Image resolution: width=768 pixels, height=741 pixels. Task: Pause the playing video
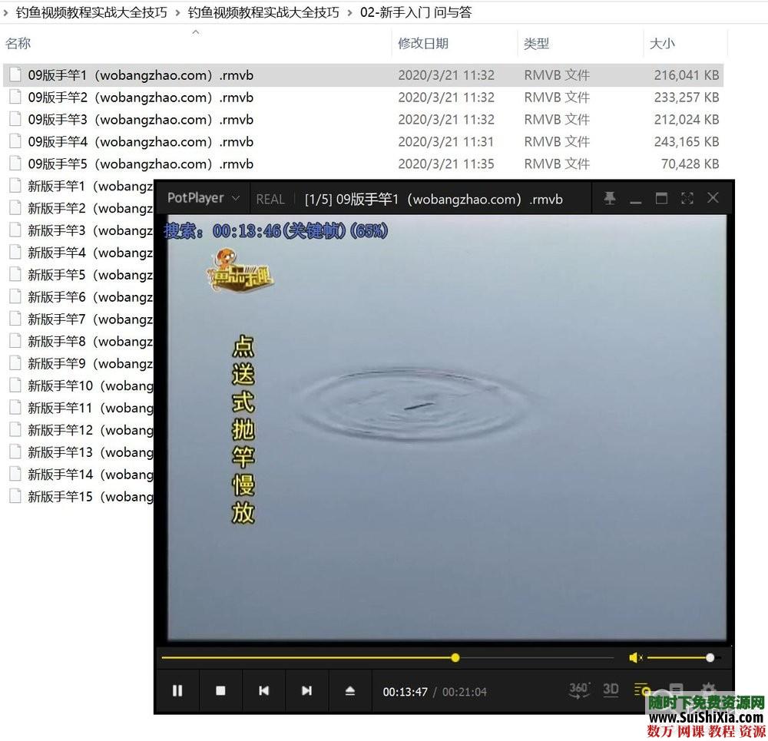pos(177,691)
